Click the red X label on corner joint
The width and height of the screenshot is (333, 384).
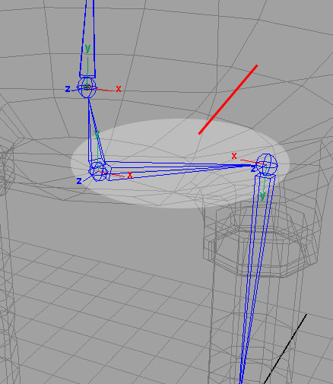tap(130, 175)
